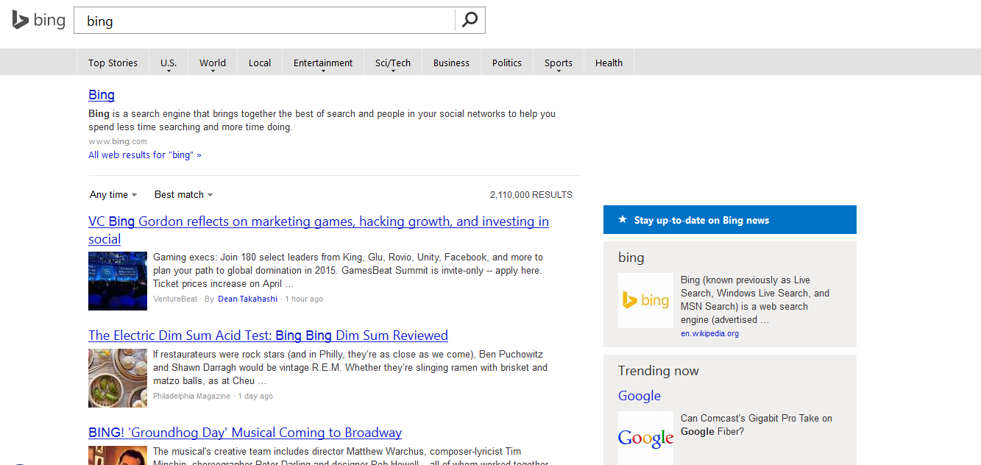The image size is (981, 465).
Task: Click inside the search input field
Action: click(263, 20)
